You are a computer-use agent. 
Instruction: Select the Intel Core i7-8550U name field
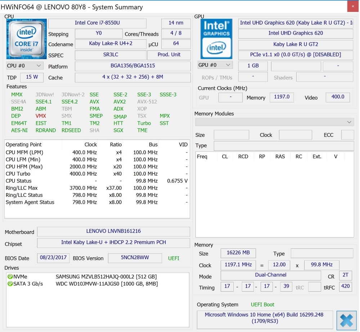(x=97, y=23)
